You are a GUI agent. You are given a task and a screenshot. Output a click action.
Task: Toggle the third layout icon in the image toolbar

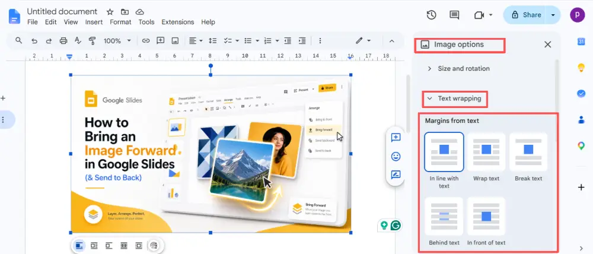pos(109,246)
